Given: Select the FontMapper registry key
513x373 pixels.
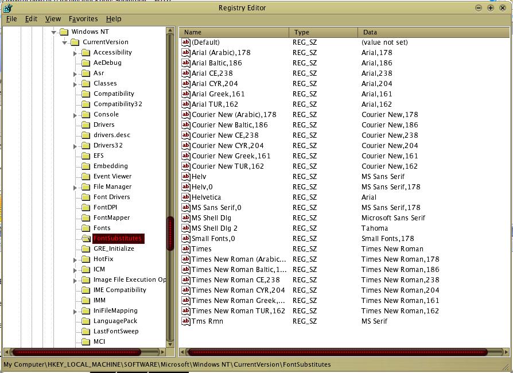Looking at the screenshot, I should [111, 218].
